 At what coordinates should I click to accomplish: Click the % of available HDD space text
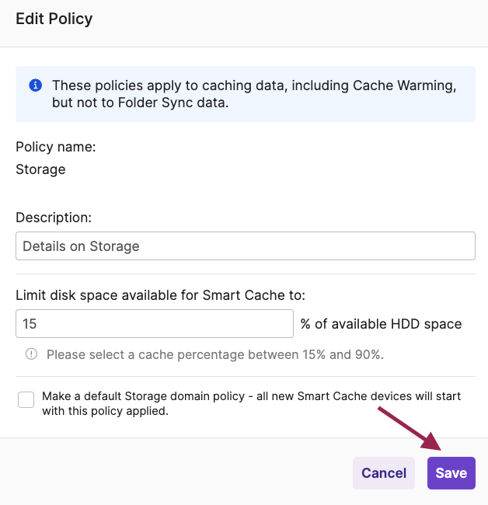coord(381,324)
